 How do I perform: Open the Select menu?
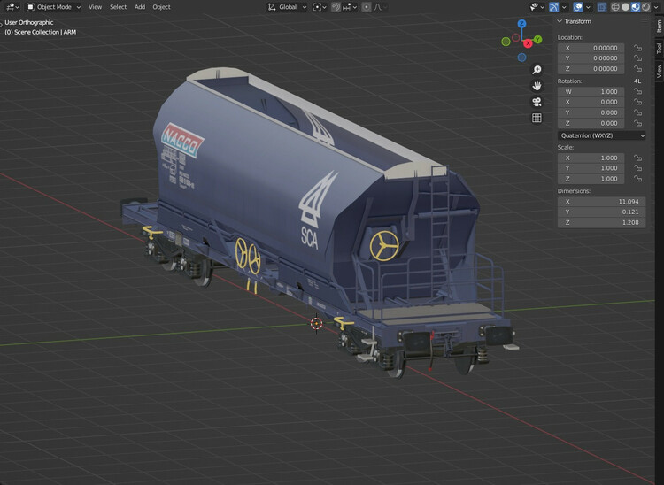[x=118, y=7]
